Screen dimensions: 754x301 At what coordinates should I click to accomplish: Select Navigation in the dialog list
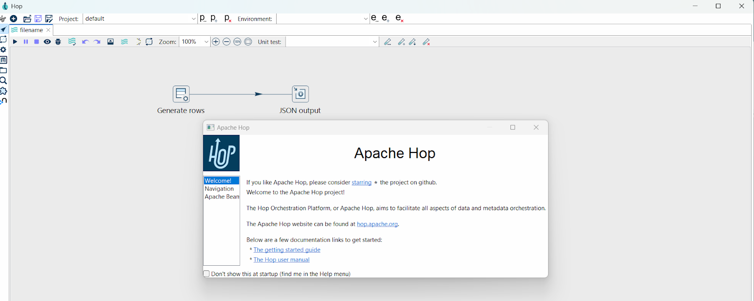pos(219,189)
